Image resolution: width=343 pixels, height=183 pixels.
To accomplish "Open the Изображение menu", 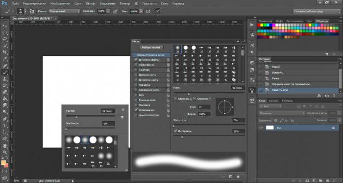I will (60, 3).
